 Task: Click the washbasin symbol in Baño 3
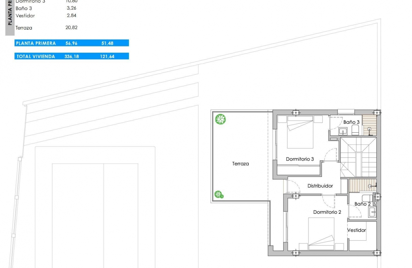coord(343,131)
